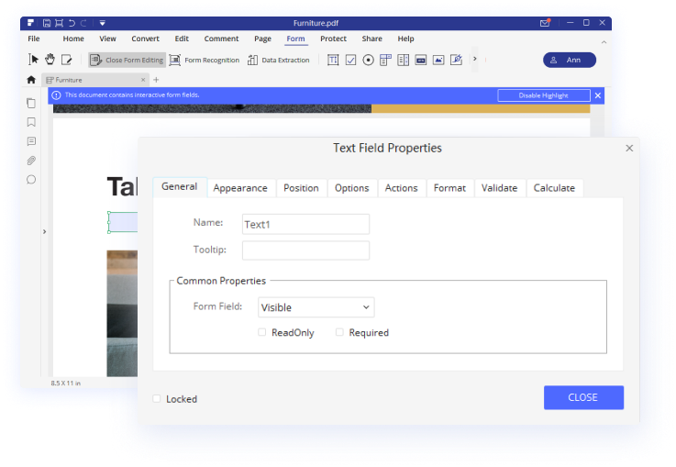This screenshot has width=676, height=467.
Task: Open the Edit menu
Action: point(182,39)
